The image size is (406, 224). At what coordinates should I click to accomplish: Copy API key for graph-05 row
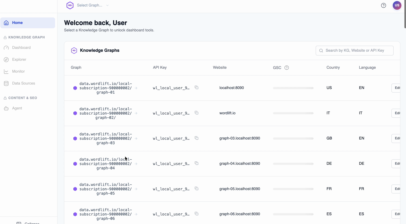click(196, 188)
